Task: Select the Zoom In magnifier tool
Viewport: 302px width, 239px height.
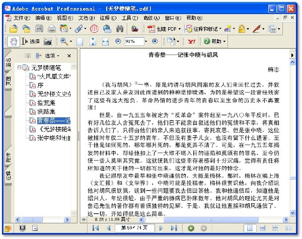Action: (64, 41)
